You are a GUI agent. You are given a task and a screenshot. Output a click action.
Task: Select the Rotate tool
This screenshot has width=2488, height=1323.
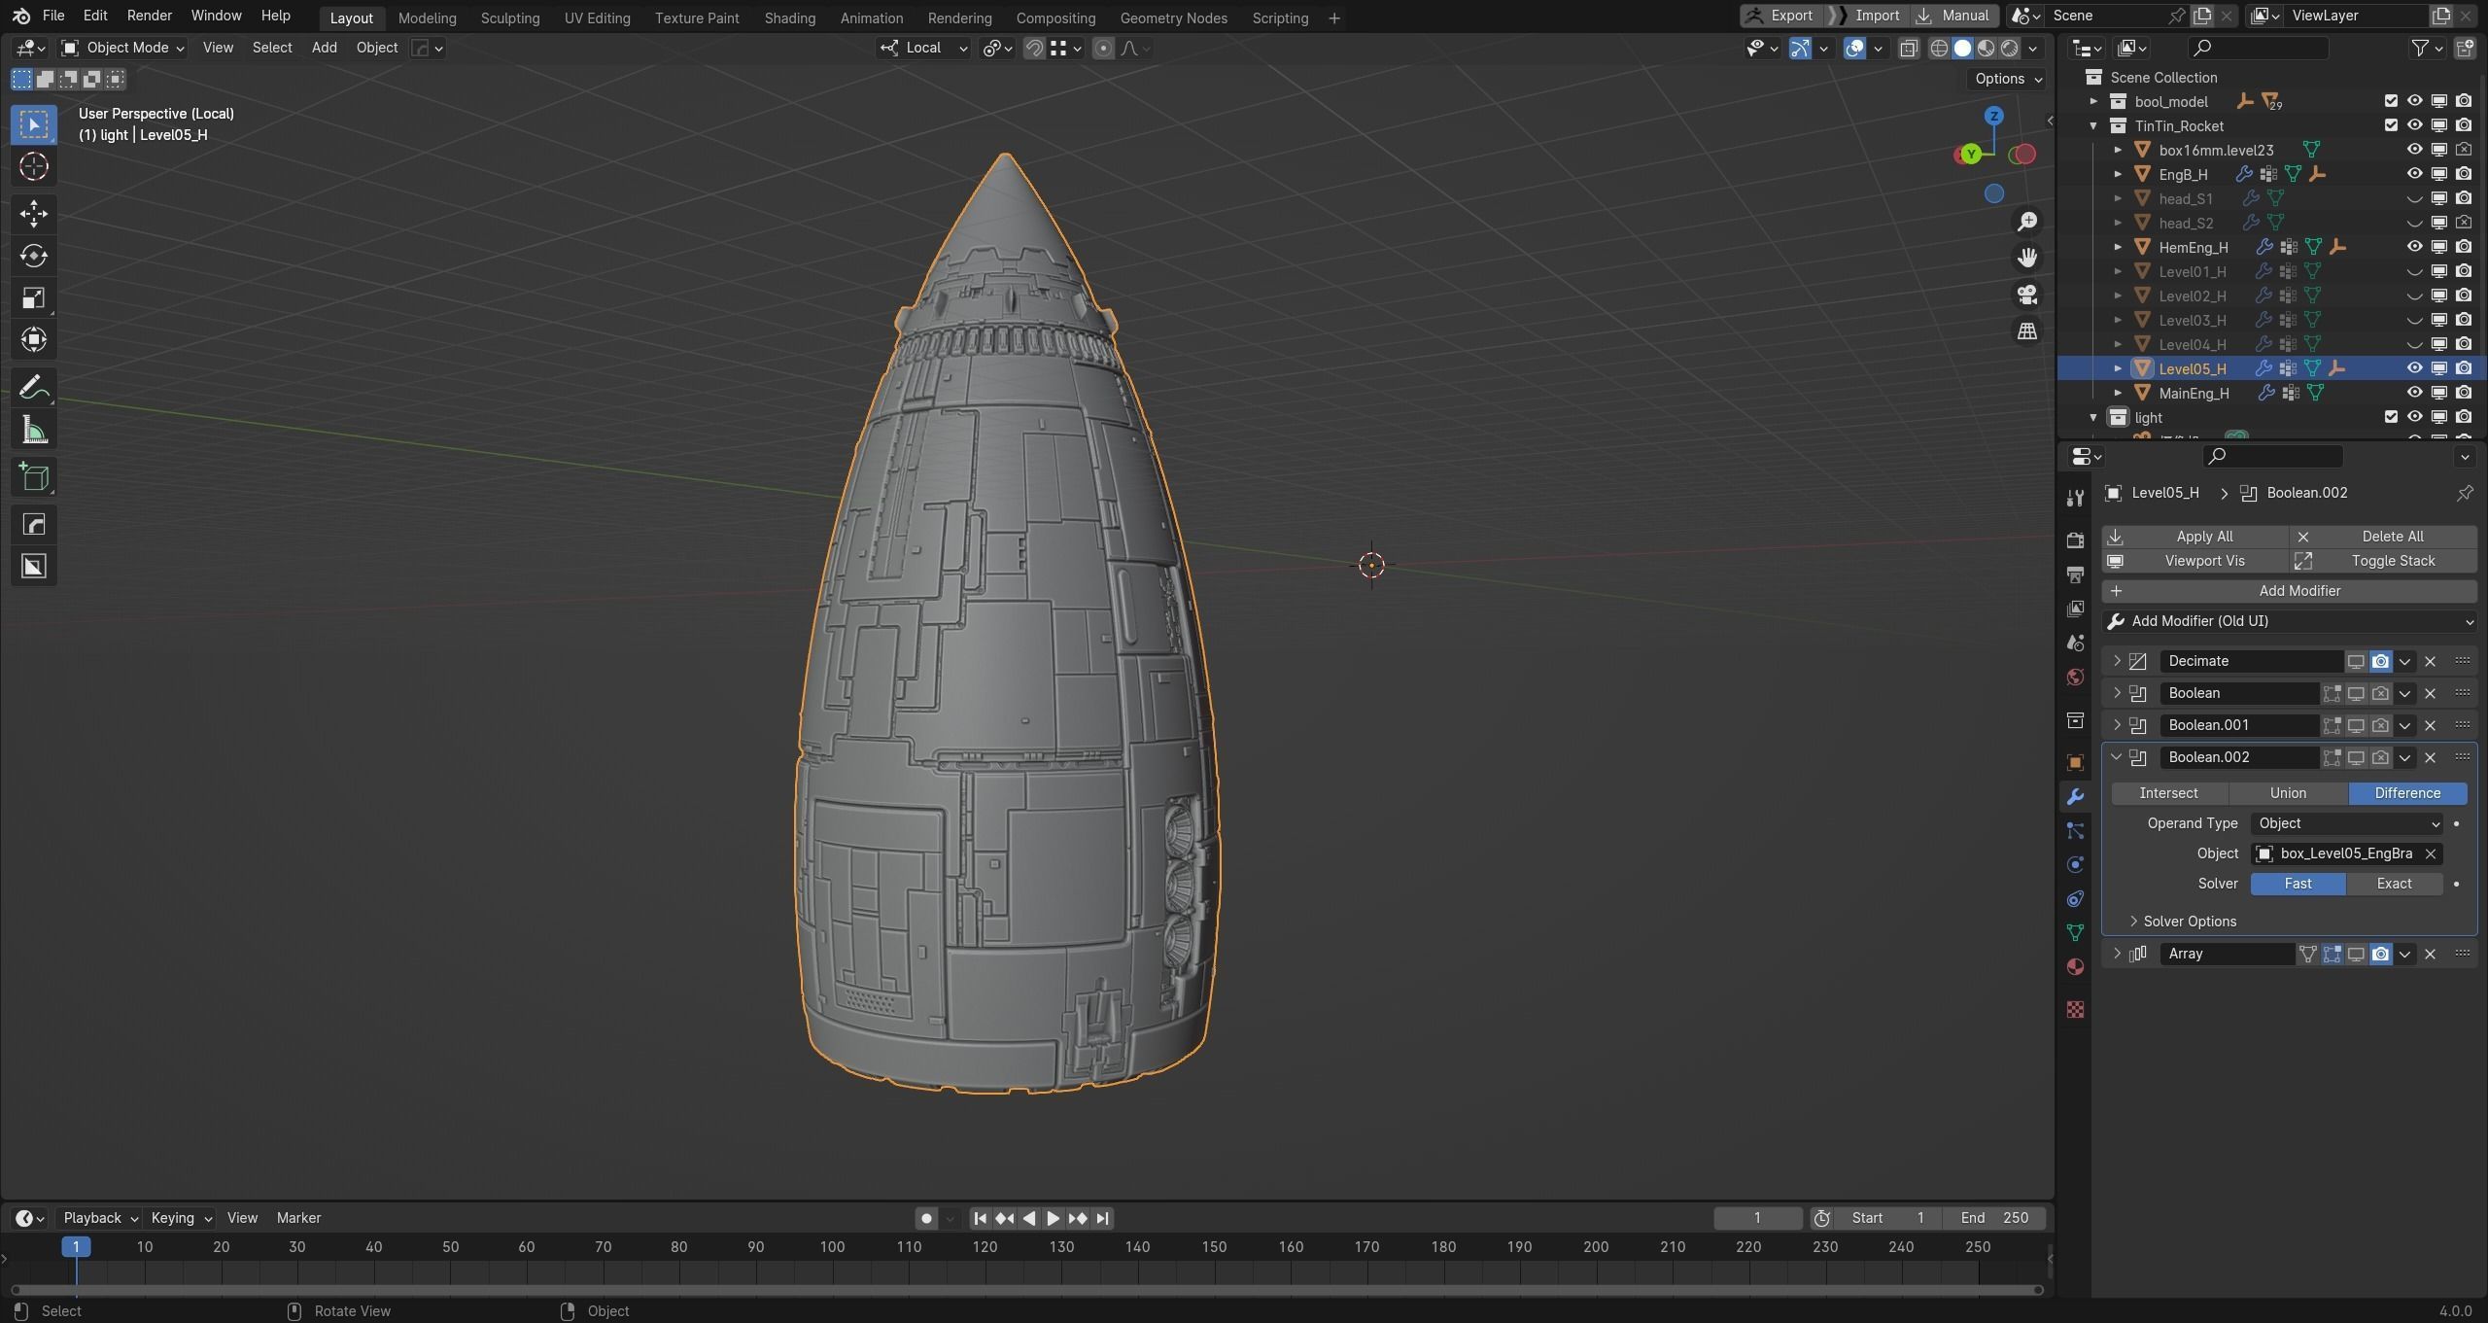point(33,256)
